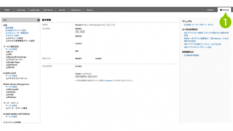This screenshot has width=233, height=131.
Task: Click the gear icon in Settings tab
Action: point(221,10)
